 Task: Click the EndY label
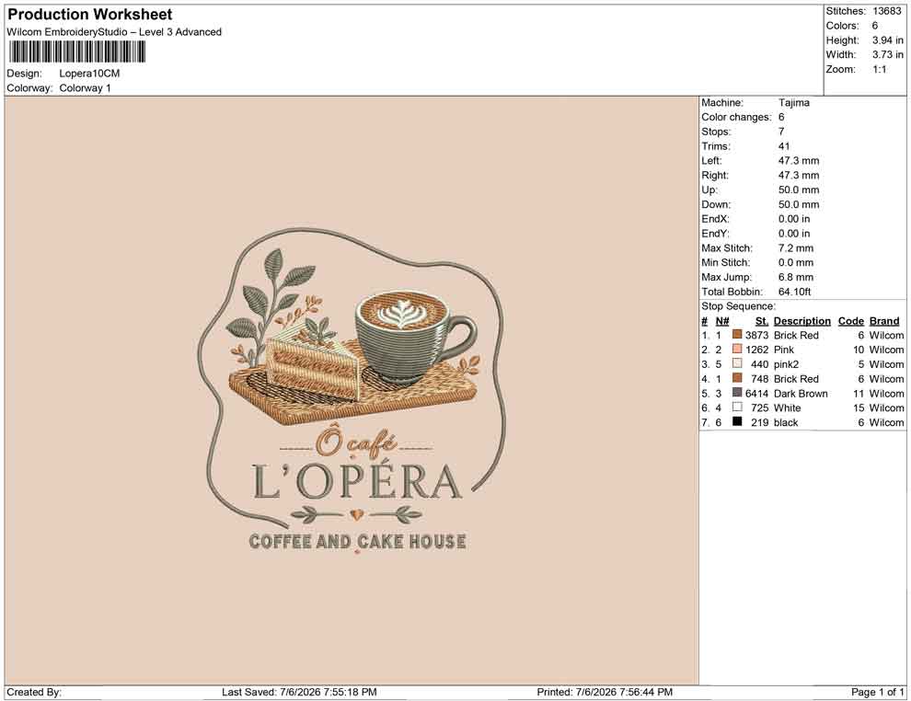click(715, 234)
